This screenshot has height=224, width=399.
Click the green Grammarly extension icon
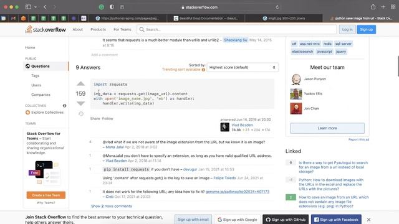point(101,7)
